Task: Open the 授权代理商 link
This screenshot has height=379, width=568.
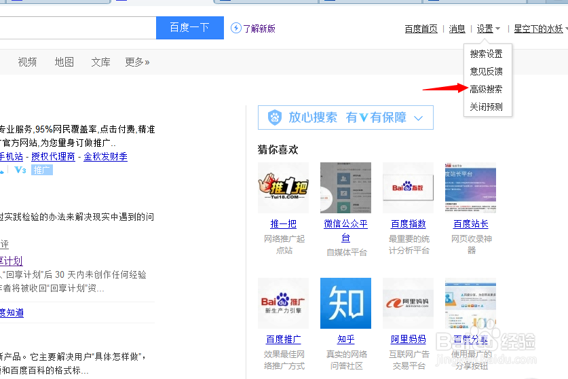Action: click(x=53, y=157)
